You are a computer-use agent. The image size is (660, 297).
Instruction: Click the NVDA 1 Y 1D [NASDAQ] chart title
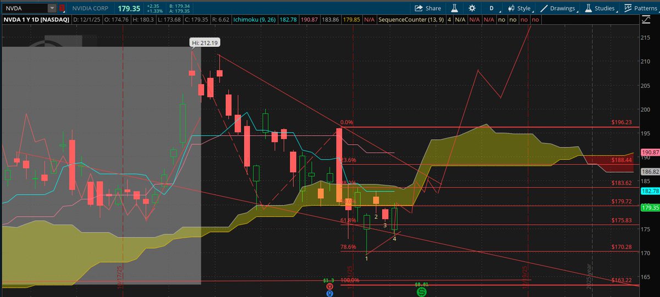[x=36, y=20]
